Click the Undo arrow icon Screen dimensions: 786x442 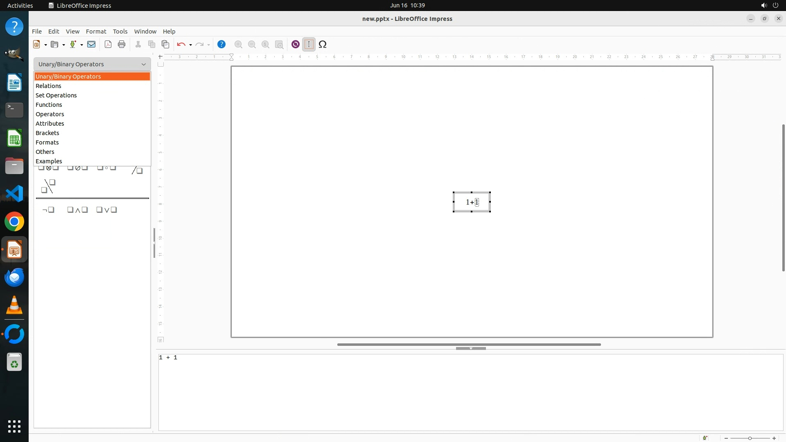point(181,45)
